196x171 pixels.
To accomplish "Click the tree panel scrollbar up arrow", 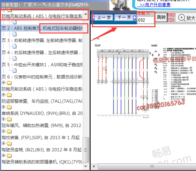I will (86, 14).
